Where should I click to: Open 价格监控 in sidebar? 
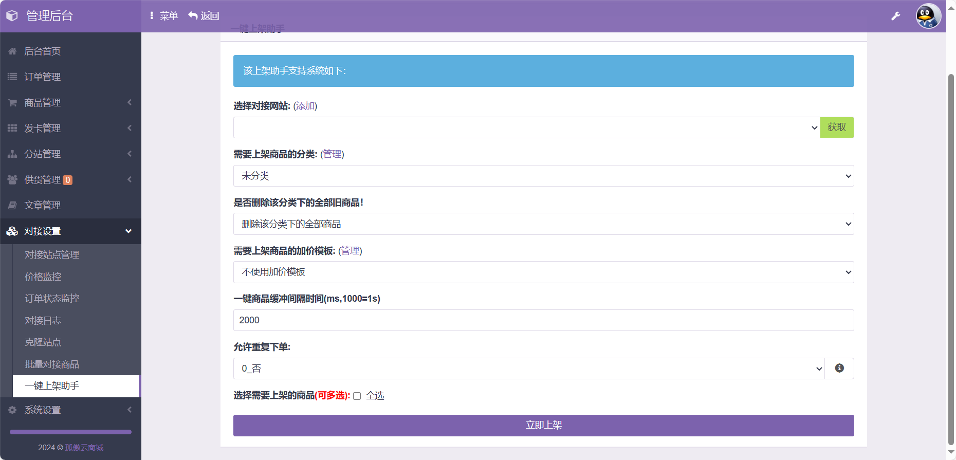[43, 277]
